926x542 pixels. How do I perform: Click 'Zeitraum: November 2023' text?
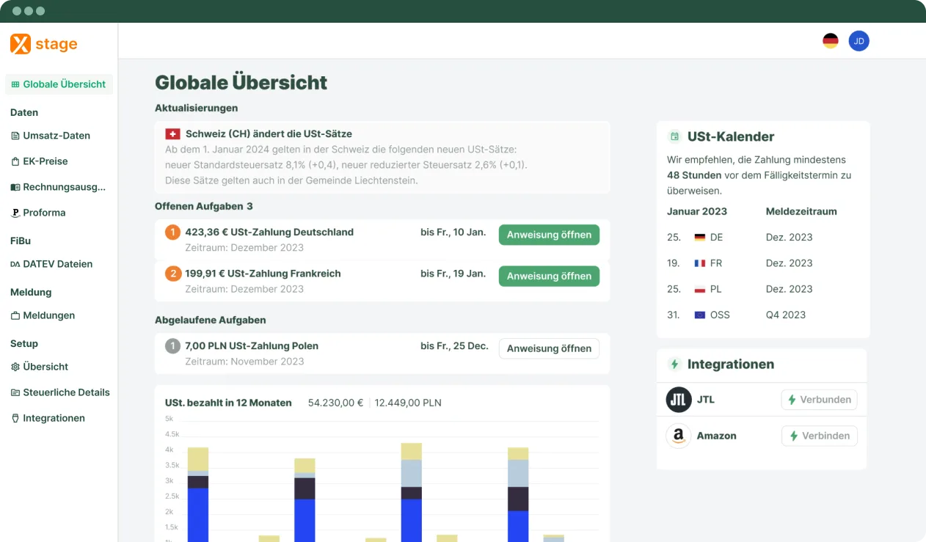(244, 362)
